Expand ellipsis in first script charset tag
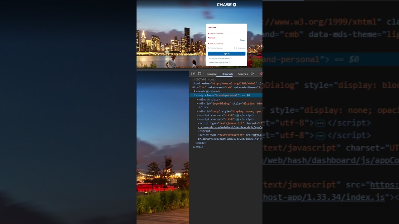 (x=238, y=115)
